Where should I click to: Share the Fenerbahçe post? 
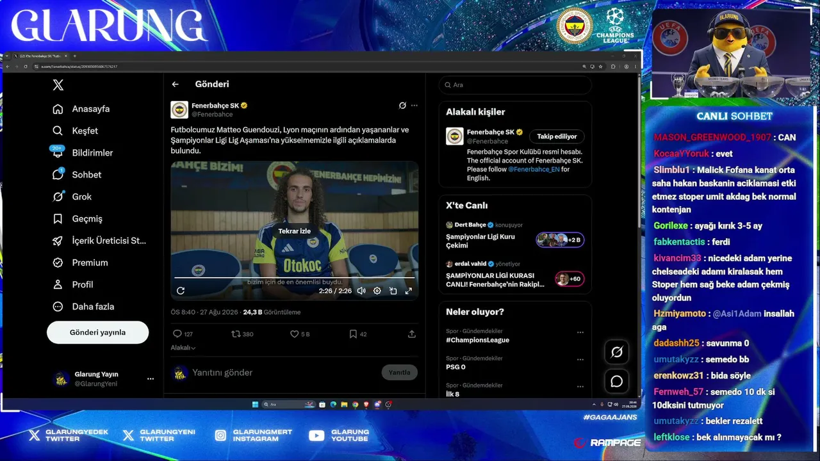412,334
